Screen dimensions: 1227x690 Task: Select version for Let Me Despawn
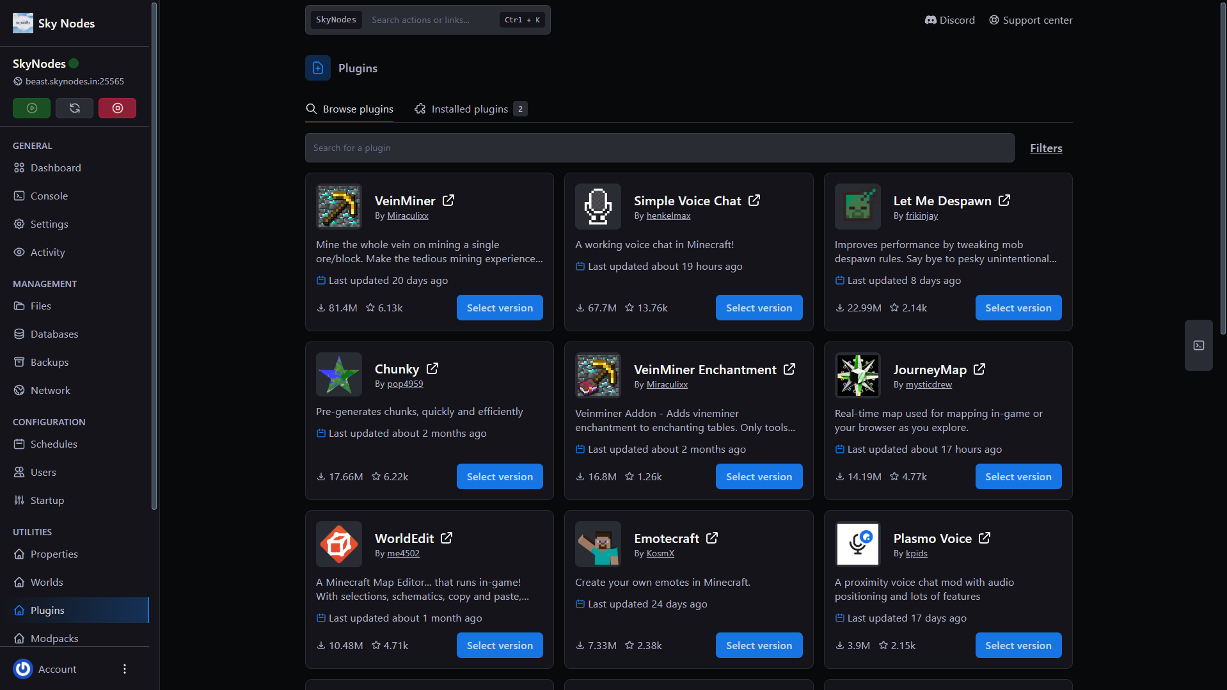coord(1018,308)
